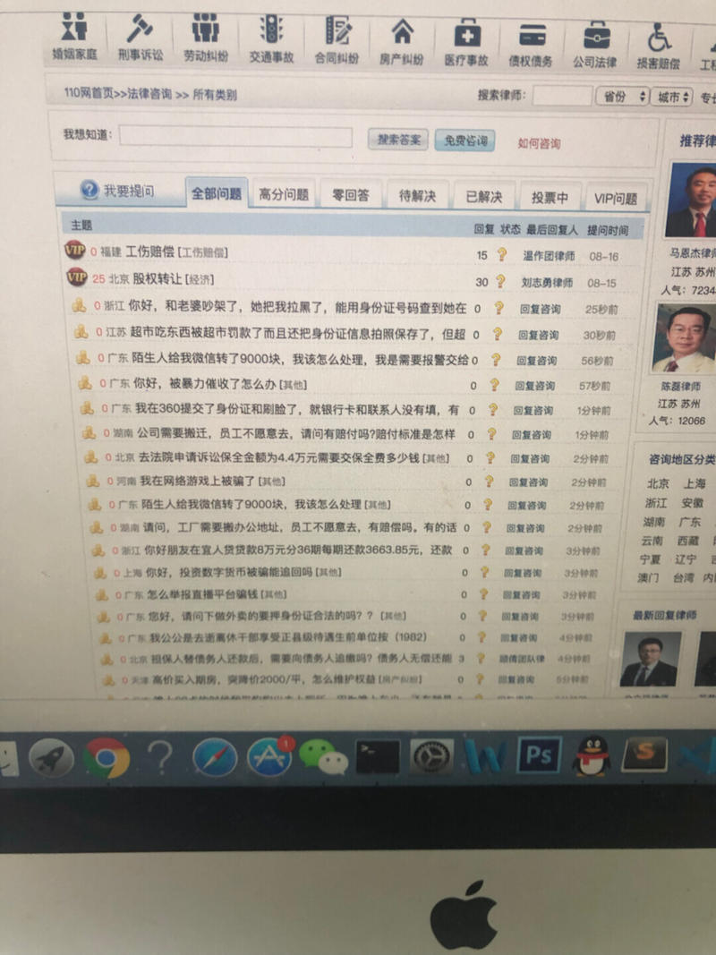Open the 公司法律 briefcase icon
The height and width of the screenshot is (955, 716).
coord(599,38)
